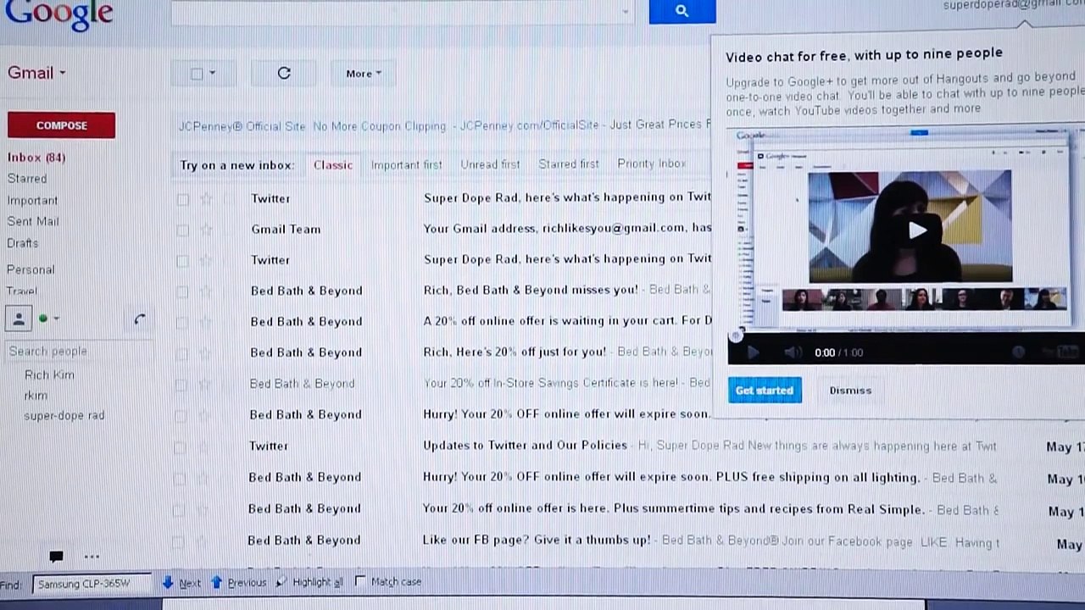This screenshot has height=610, width=1085.
Task: Open the Personal label
Action: pos(31,270)
